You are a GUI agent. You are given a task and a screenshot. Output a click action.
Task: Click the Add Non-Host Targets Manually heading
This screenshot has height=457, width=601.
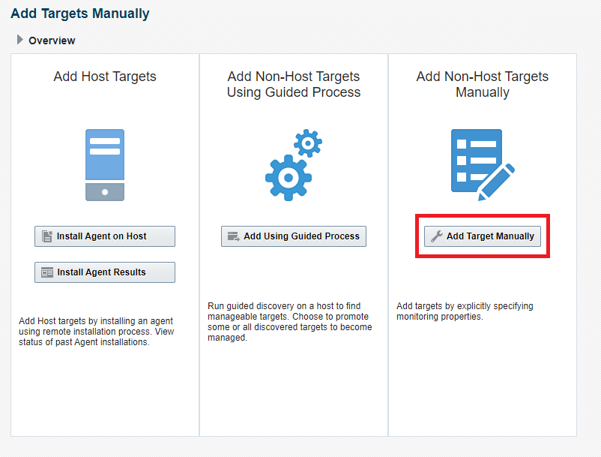[483, 85]
